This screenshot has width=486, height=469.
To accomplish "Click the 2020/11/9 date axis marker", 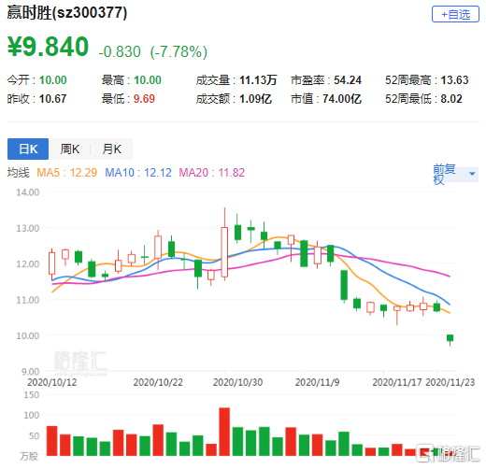I will (x=317, y=382).
